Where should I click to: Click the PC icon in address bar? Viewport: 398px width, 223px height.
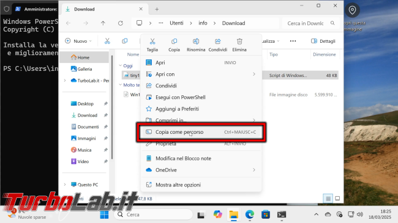click(x=140, y=23)
